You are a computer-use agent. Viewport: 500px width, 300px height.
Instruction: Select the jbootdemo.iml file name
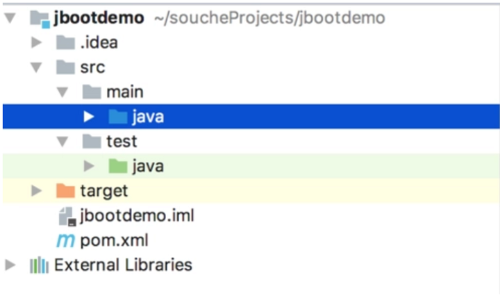(137, 216)
